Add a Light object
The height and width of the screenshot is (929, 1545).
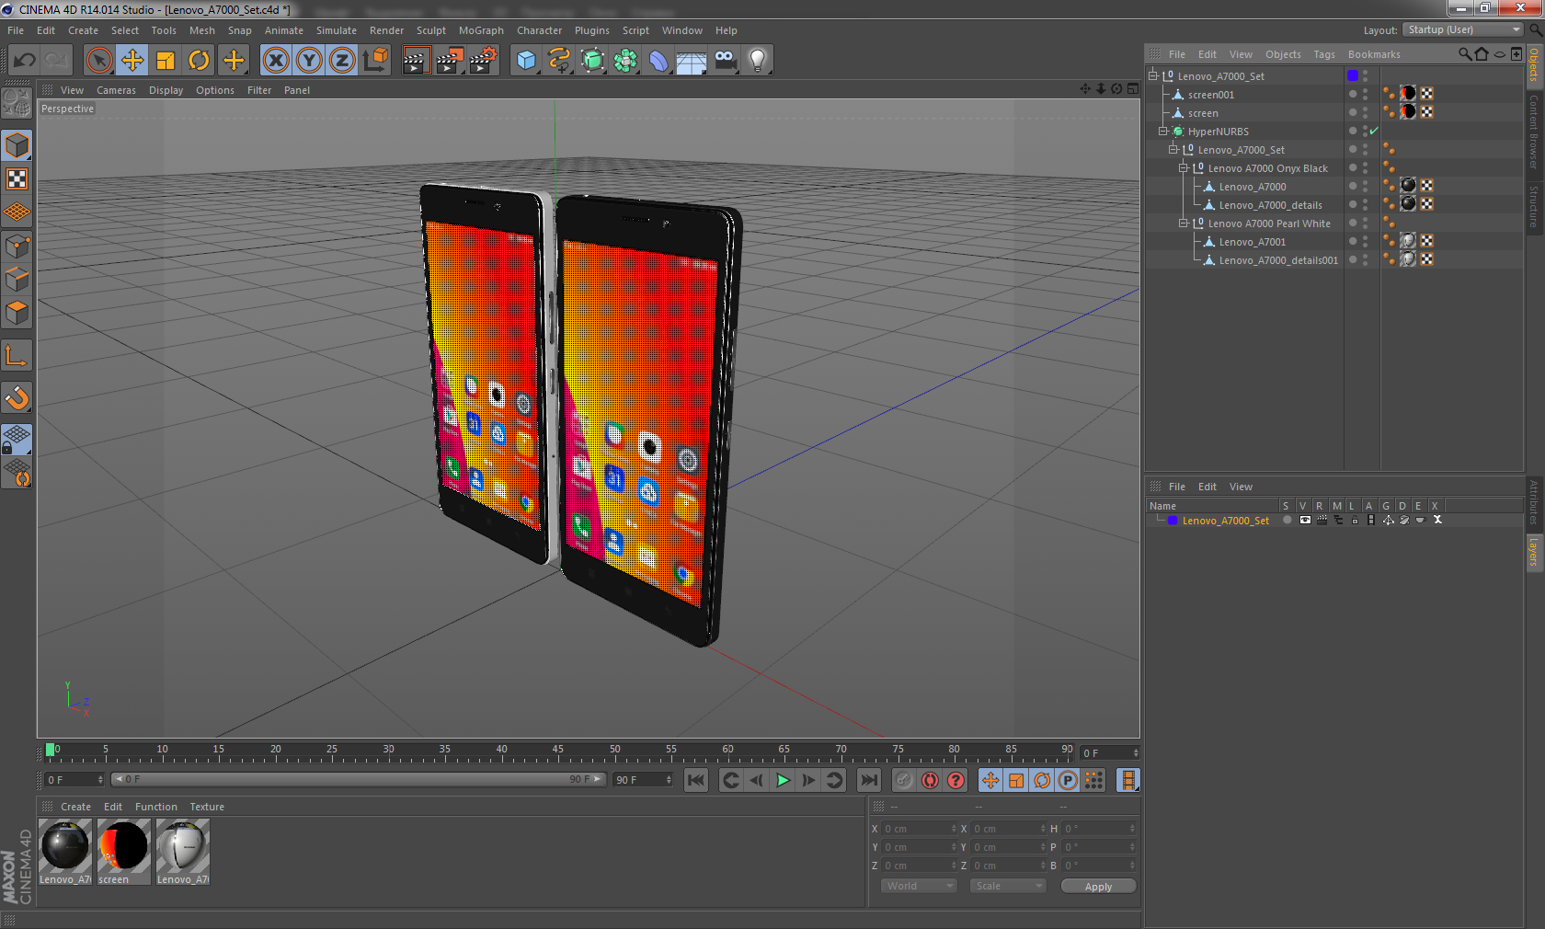pos(758,61)
